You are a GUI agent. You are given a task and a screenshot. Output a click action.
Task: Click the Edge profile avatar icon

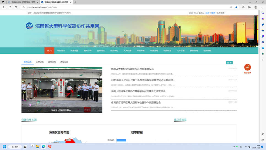256,7
